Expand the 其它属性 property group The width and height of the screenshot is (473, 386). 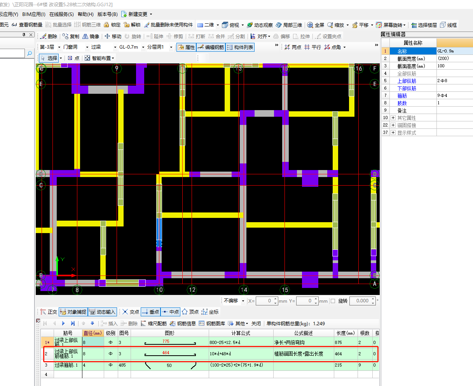coord(393,118)
